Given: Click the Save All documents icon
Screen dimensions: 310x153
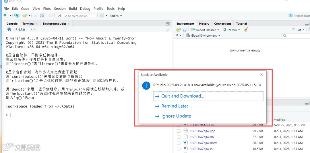Looking at the screenshot, I should (x=42, y=15).
